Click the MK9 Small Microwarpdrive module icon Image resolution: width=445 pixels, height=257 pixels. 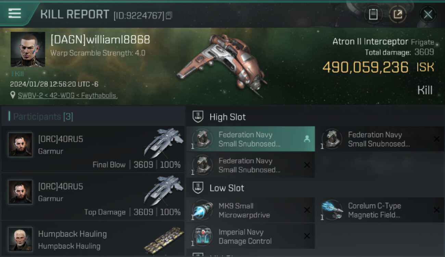[x=202, y=210]
